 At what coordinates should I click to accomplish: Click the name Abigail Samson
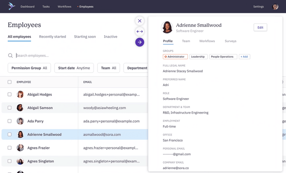point(40,108)
